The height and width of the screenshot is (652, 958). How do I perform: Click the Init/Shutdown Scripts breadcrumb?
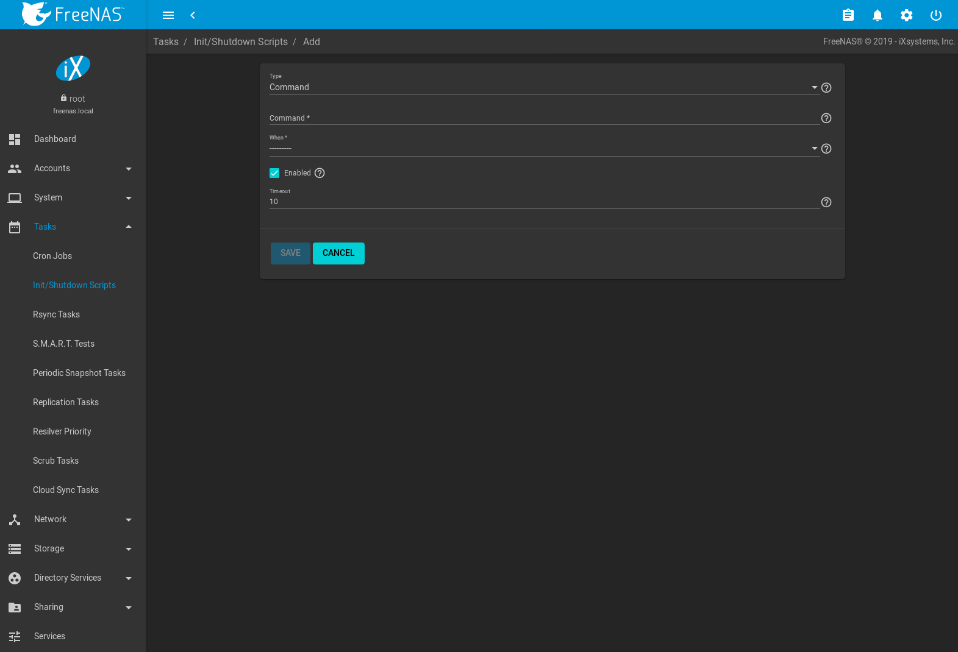[241, 41]
